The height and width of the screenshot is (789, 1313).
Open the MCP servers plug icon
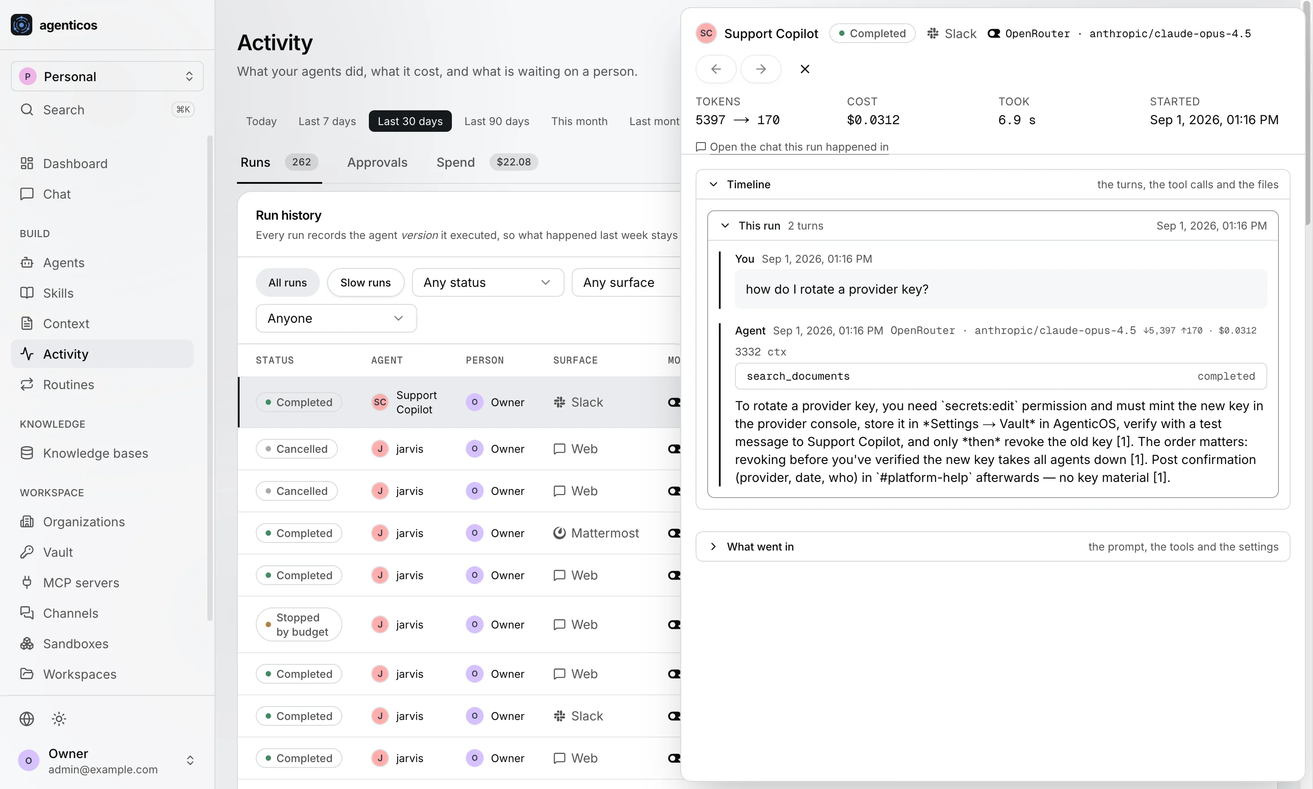(x=26, y=583)
